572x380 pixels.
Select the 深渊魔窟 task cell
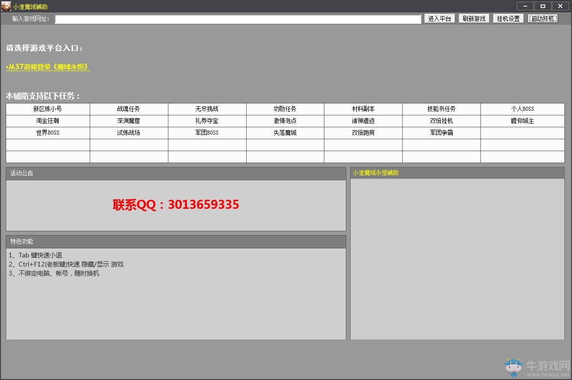click(x=129, y=121)
